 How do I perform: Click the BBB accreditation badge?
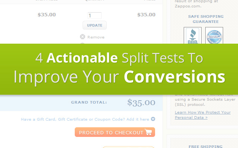point(192,36)
